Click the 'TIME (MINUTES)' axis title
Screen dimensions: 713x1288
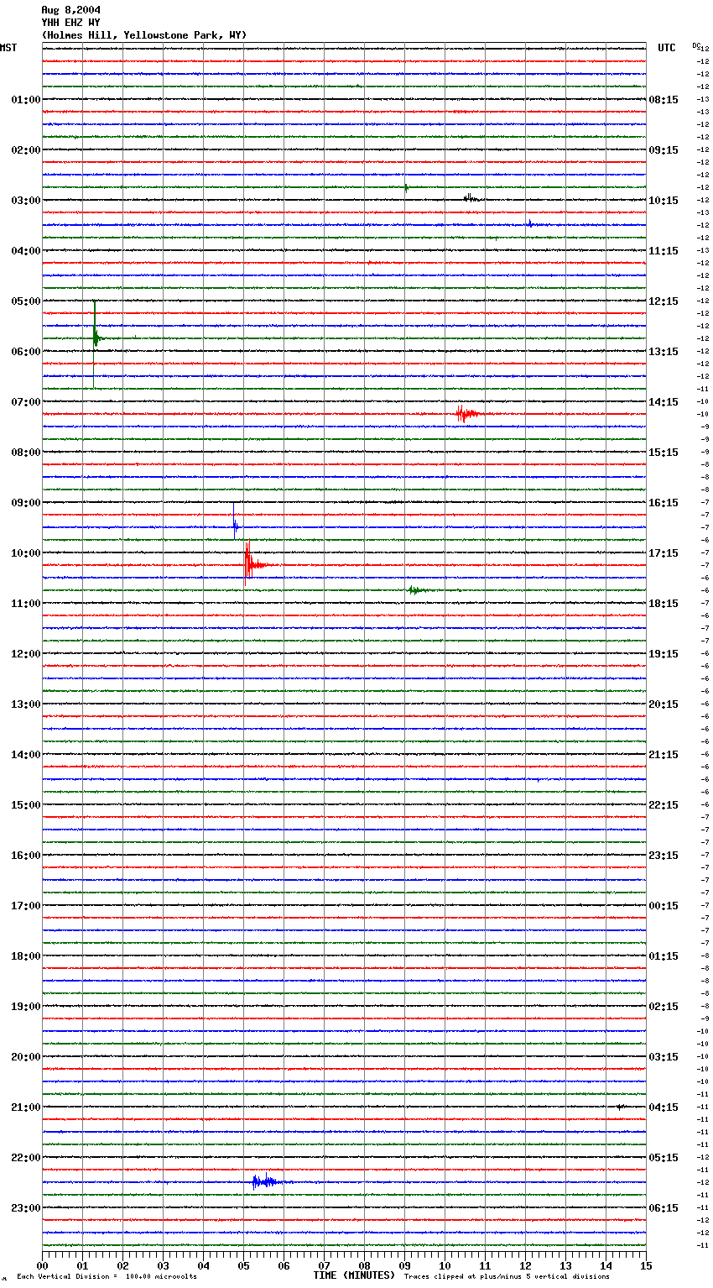coord(354,1275)
